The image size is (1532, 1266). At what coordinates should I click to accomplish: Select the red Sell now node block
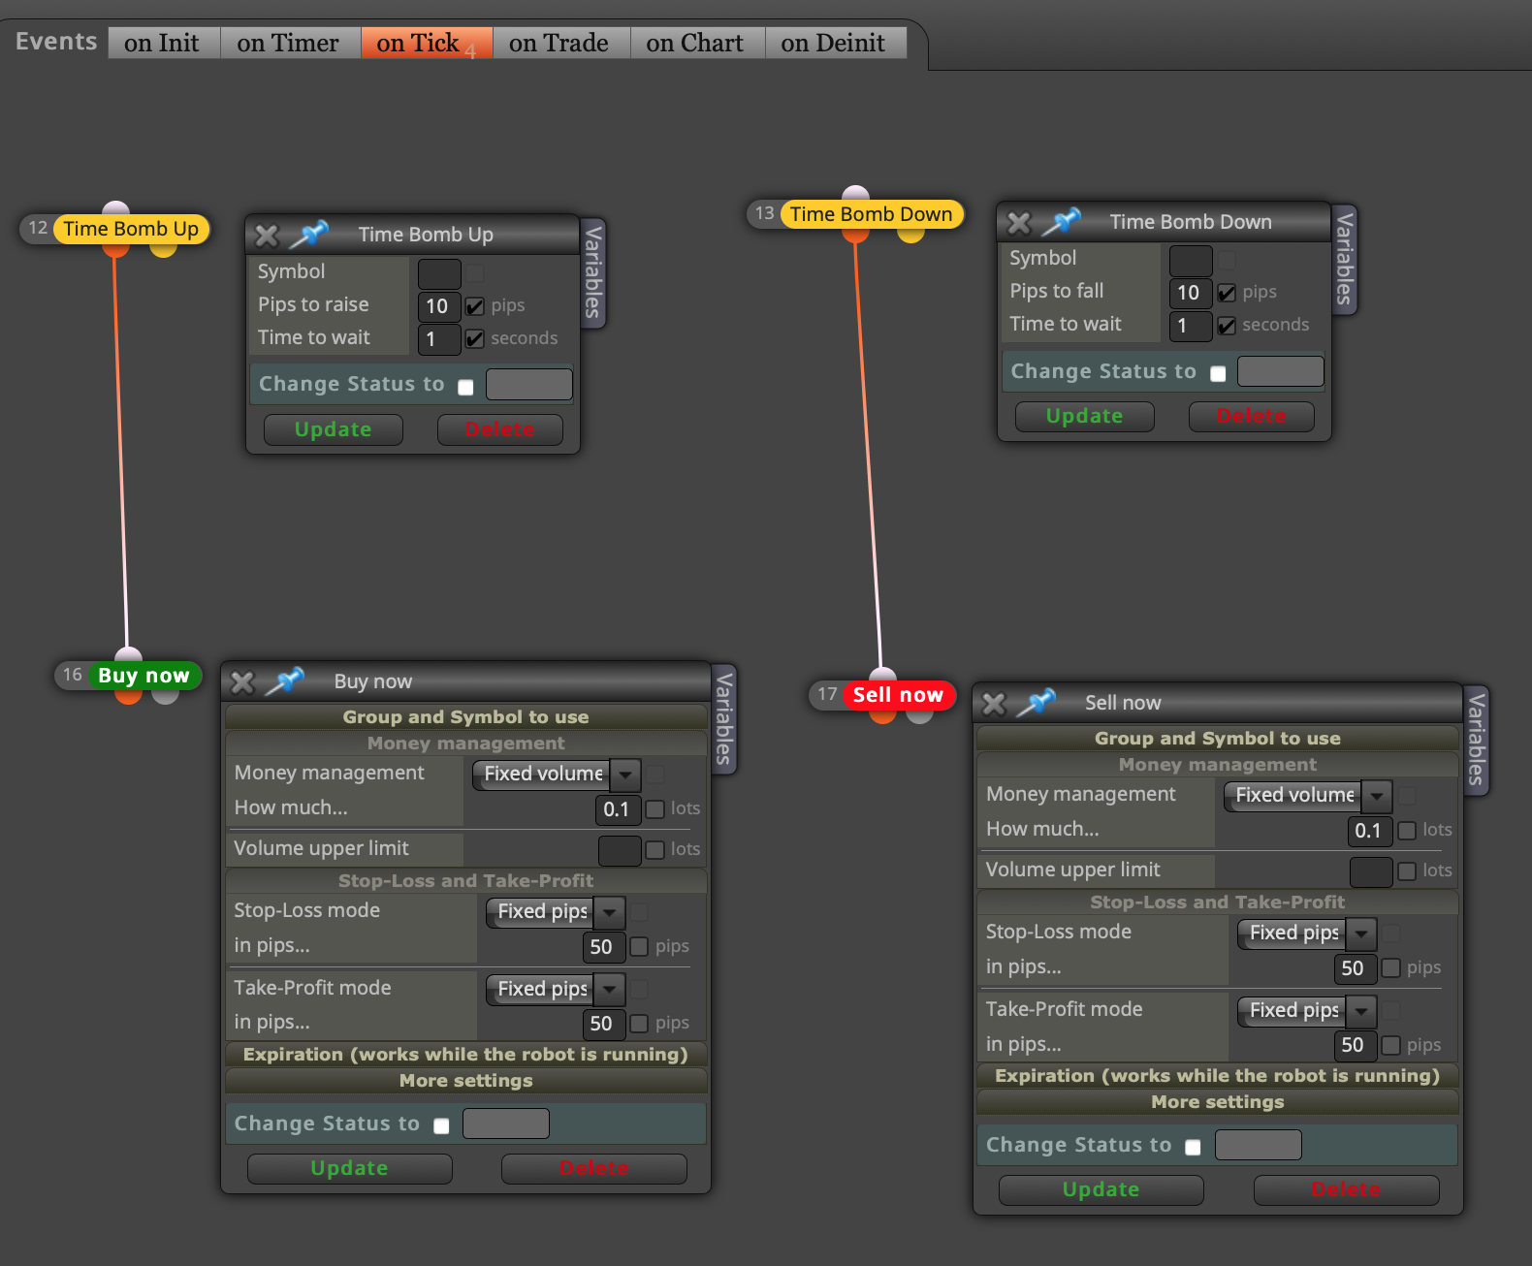(898, 695)
